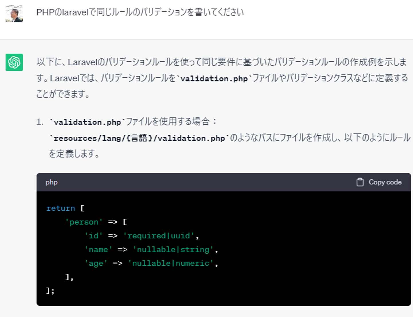Click the list number 1. marker
This screenshot has height=317, width=413.
40,122
